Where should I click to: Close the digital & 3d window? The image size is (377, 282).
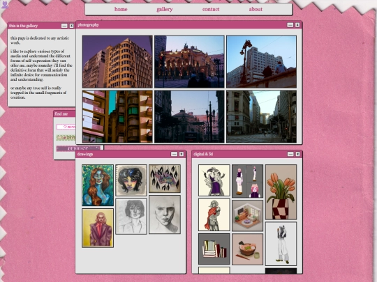point(297,154)
